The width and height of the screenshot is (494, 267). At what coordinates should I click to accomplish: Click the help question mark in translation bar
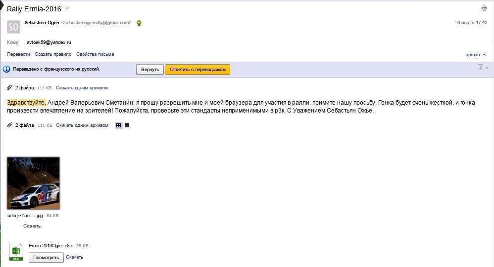[x=480, y=67]
